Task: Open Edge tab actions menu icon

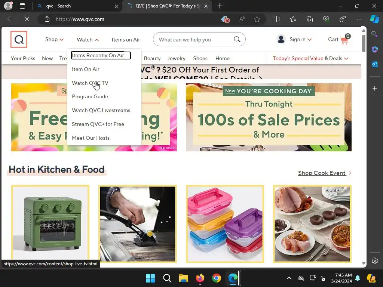Action: click(x=22, y=6)
